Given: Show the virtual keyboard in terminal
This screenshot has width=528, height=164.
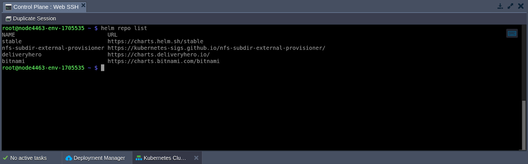Looking at the screenshot, I should tap(512, 33).
